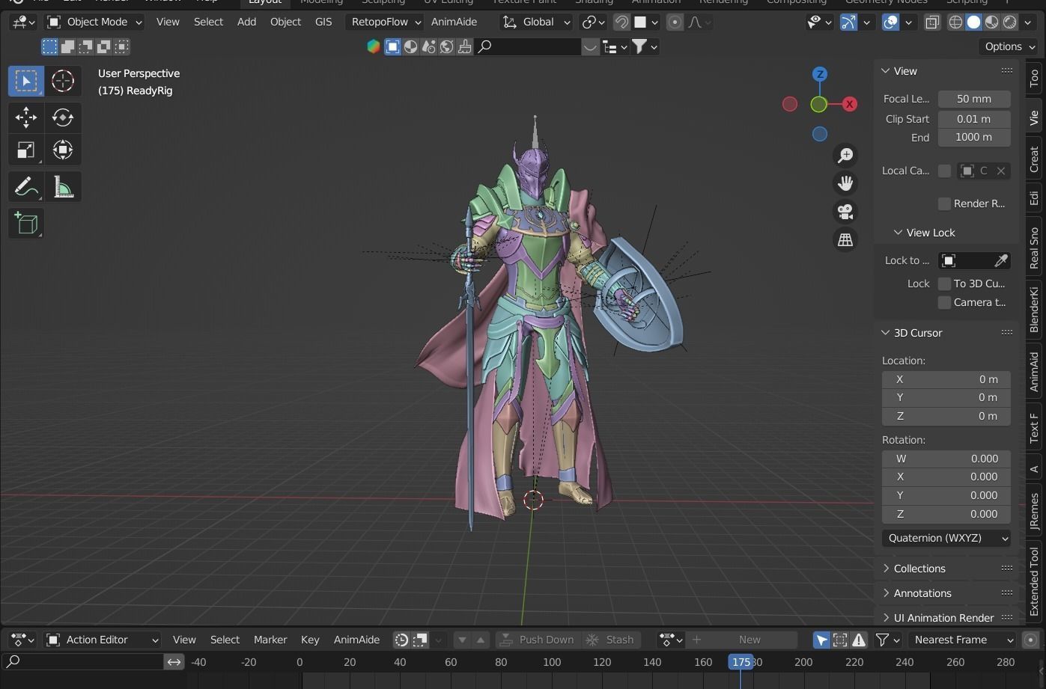Open the Nearest Frame snap dropdown
This screenshot has width=1046, height=689.
pos(964,640)
